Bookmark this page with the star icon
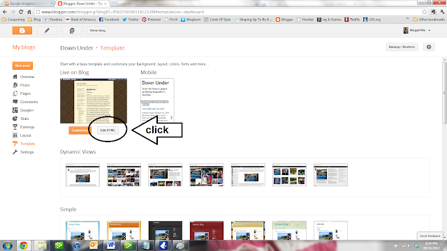The image size is (447, 251). point(425,12)
